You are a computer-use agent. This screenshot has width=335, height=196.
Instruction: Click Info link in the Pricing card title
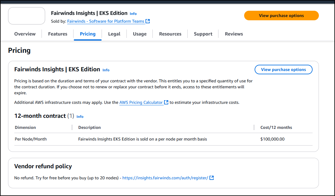tap(106, 70)
